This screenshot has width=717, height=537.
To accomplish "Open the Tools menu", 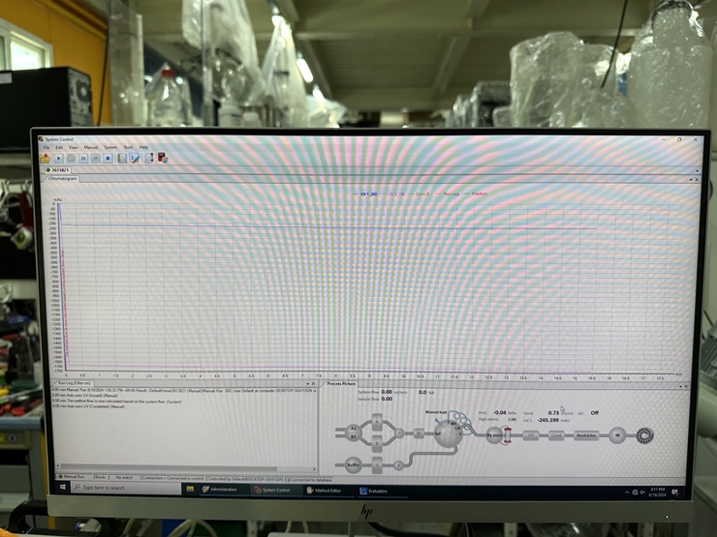I will point(128,147).
